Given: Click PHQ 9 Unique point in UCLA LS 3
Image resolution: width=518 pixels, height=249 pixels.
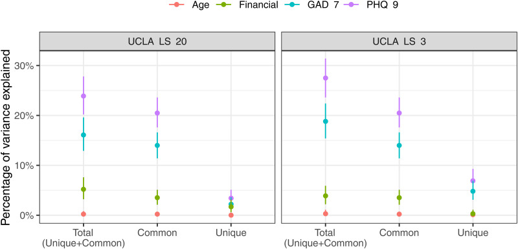Looking at the screenshot, I should pyautogui.click(x=473, y=180).
